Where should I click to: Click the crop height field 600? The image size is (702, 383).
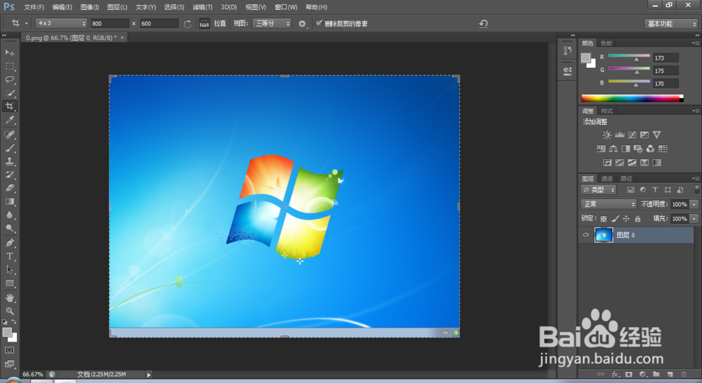pyautogui.click(x=159, y=23)
